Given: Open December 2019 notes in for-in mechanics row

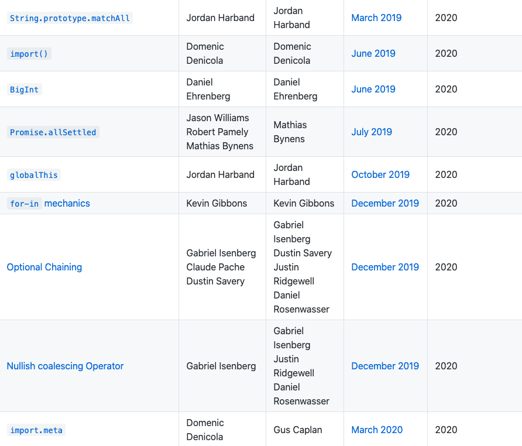Looking at the screenshot, I should click(385, 203).
